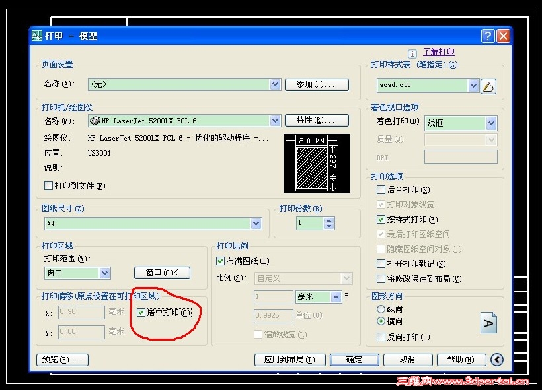Decrease the 打印份数 copies with down arrow

point(329,226)
